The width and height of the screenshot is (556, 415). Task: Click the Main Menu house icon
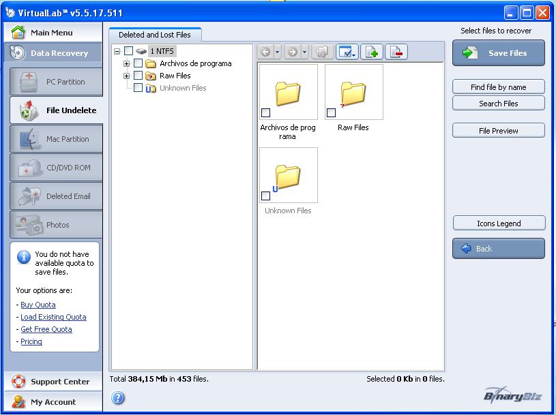pos(18,32)
